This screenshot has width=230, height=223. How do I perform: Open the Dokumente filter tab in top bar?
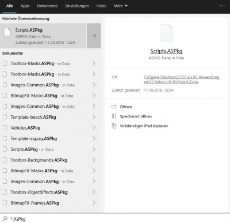47,6
